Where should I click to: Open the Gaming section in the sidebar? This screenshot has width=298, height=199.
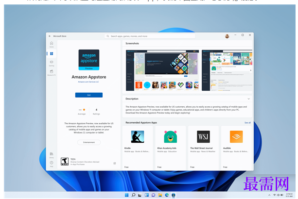pyautogui.click(x=52, y=63)
